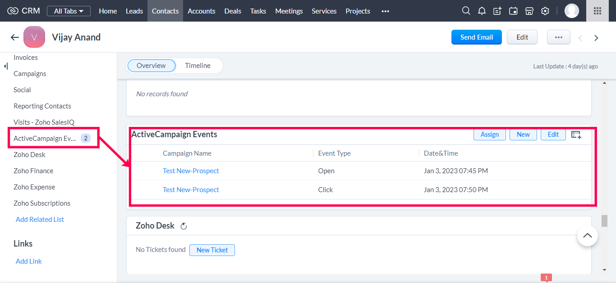Open the Services tab
The height and width of the screenshot is (283, 616).
[324, 11]
